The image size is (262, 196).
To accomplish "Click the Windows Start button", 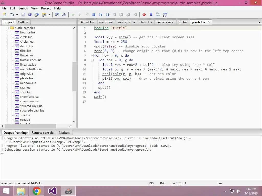I will [x=6, y=191].
